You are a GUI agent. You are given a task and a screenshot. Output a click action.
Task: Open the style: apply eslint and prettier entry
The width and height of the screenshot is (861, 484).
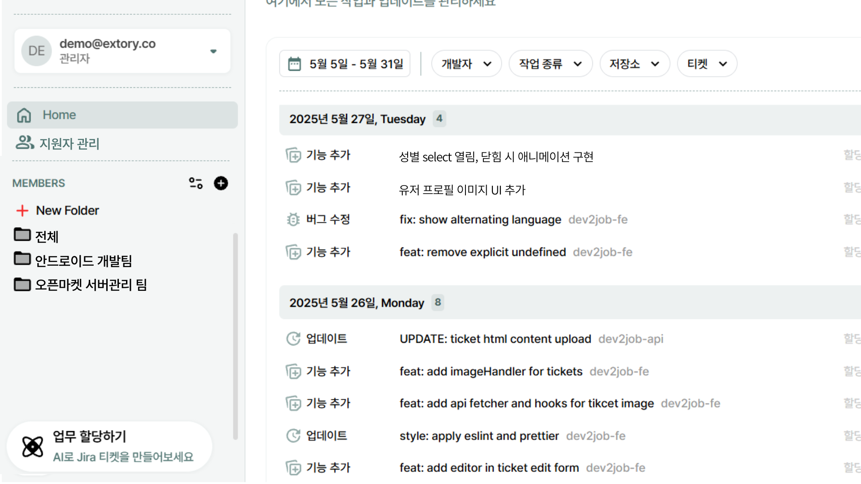point(479,436)
